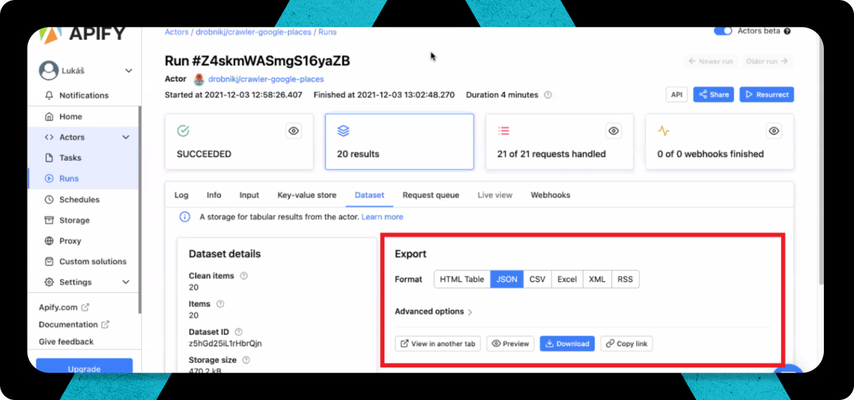
Task: Select CSV export format
Action: tap(537, 279)
